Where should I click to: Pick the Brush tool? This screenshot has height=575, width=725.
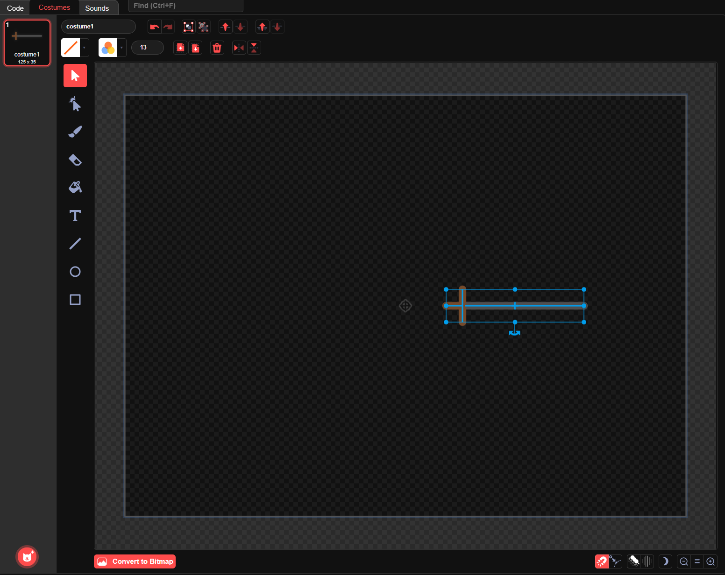(75, 132)
